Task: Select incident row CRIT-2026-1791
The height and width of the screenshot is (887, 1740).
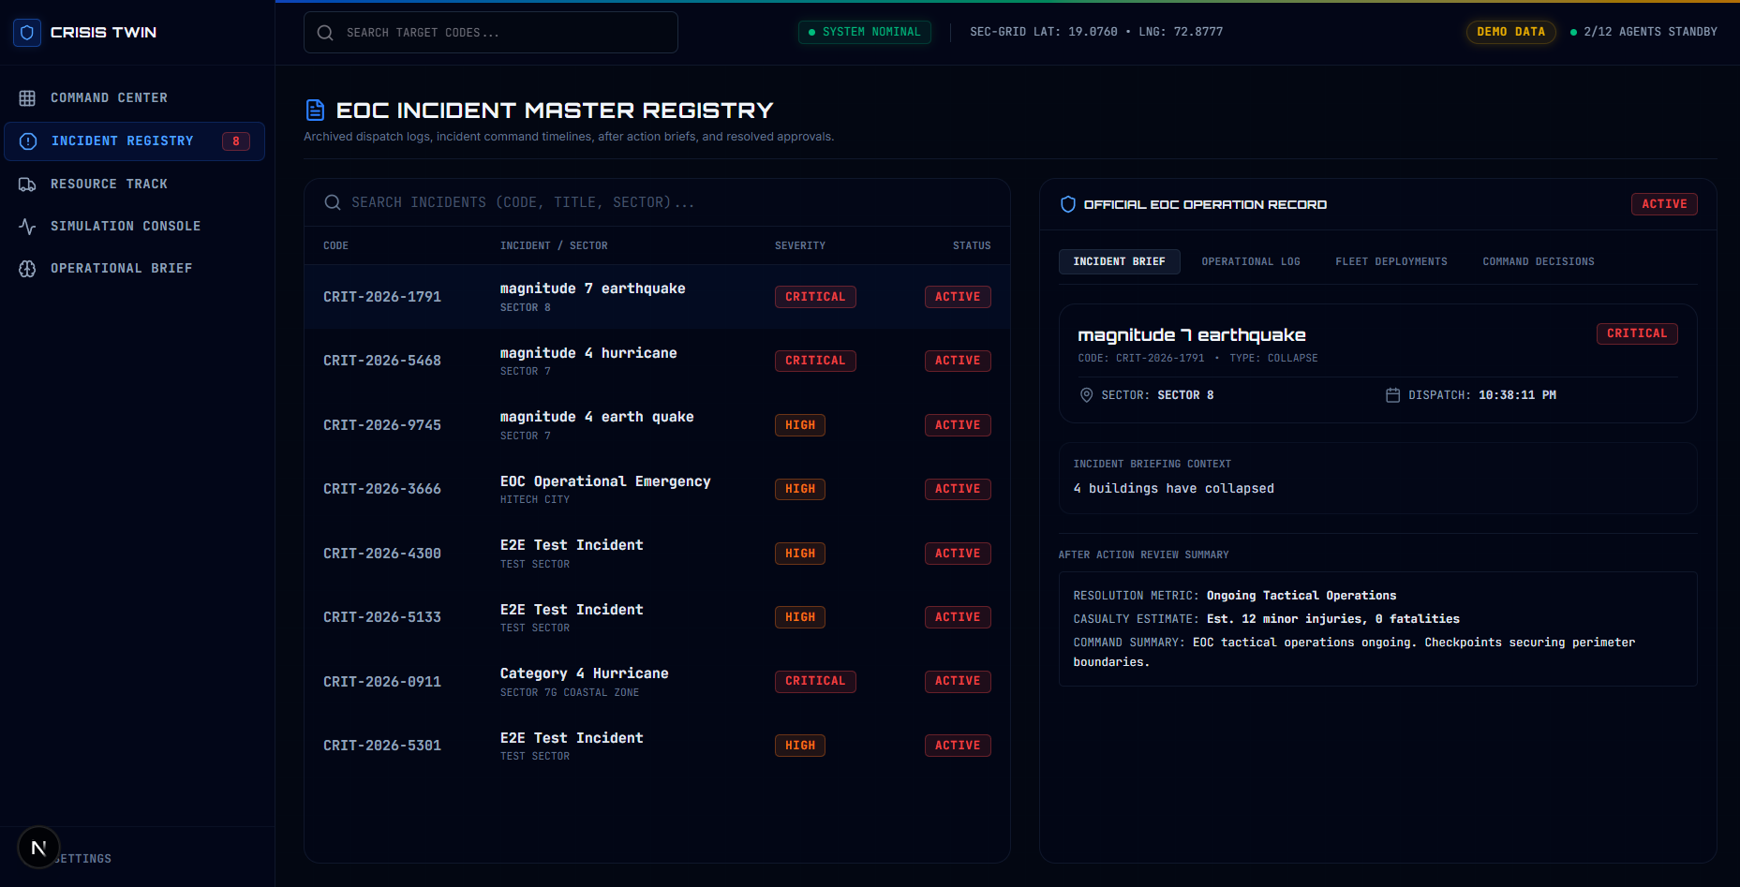Action: pos(657,297)
